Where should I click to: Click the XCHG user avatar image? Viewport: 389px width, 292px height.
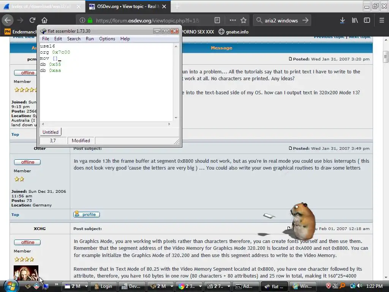pos(26,273)
